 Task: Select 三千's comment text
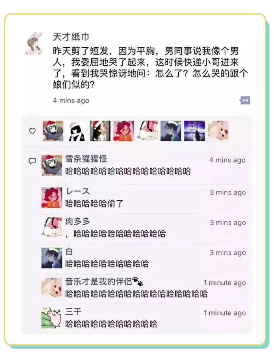point(111,324)
